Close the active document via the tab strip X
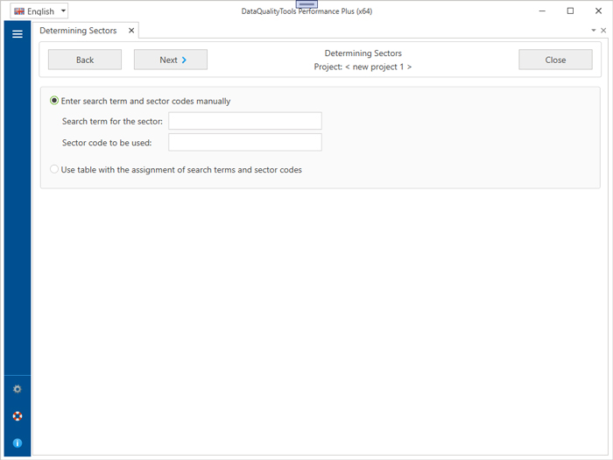 [x=603, y=31]
